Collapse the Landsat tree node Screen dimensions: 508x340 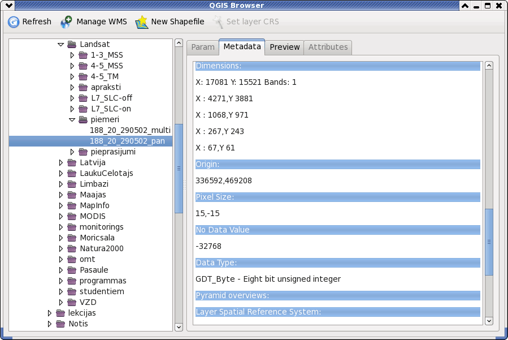[60, 45]
